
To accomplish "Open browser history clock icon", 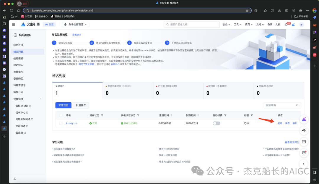I will pyautogui.click(x=272, y=10).
